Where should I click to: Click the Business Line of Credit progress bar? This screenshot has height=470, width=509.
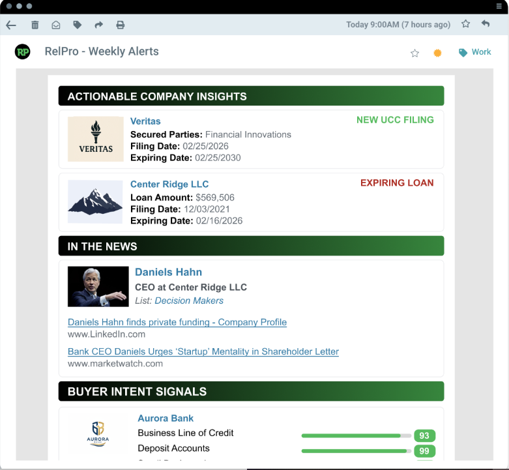(356, 435)
